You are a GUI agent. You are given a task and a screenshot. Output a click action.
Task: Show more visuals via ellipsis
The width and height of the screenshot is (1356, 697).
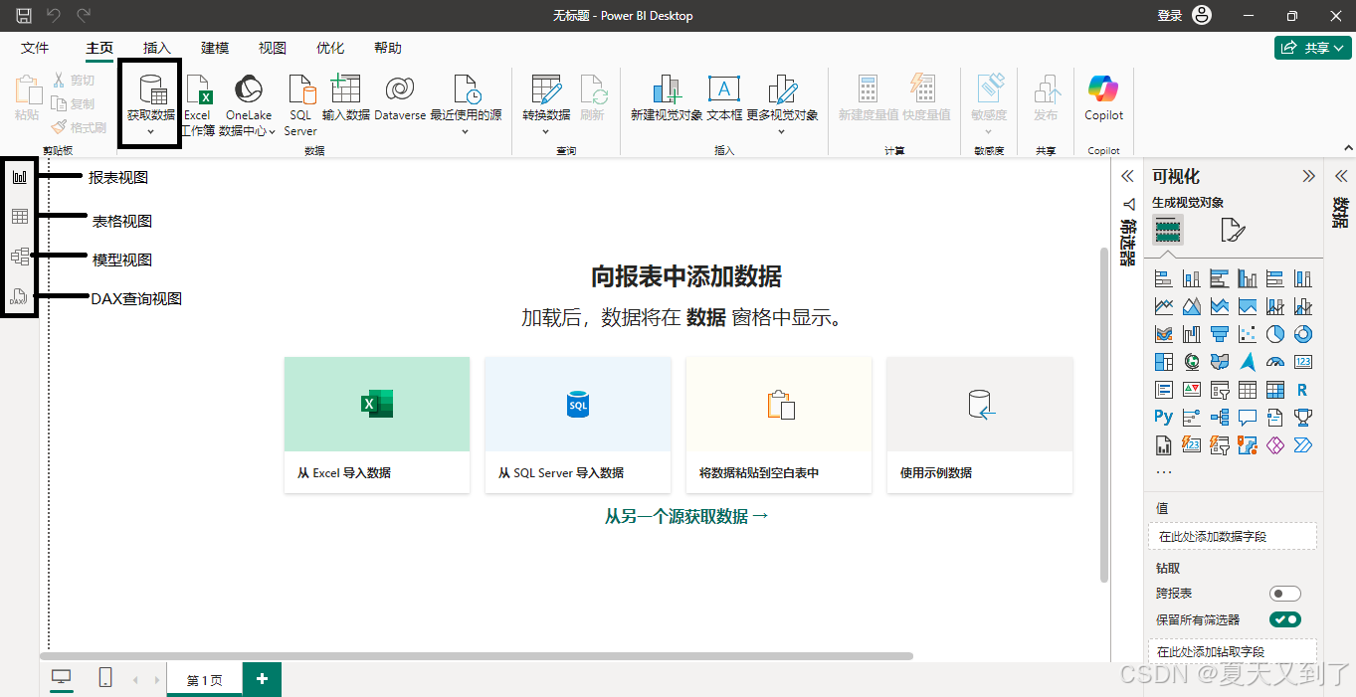[1164, 471]
